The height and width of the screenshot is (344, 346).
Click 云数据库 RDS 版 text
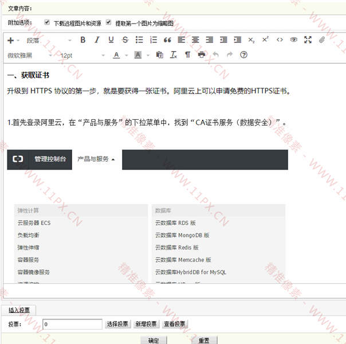click(x=175, y=223)
